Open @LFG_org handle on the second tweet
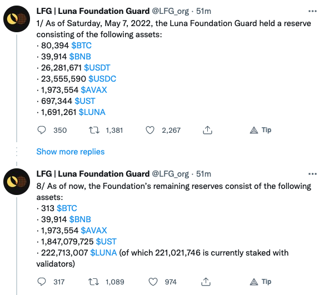Screen dimensions: 324x295 (171, 174)
